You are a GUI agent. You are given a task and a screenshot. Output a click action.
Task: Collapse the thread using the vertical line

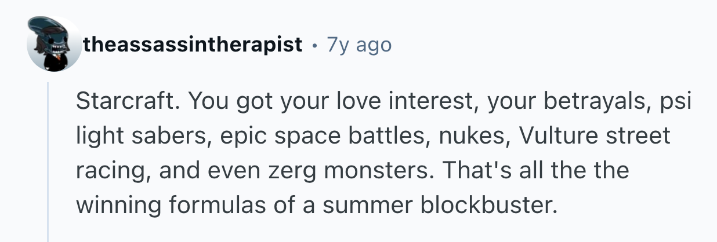coord(48,162)
